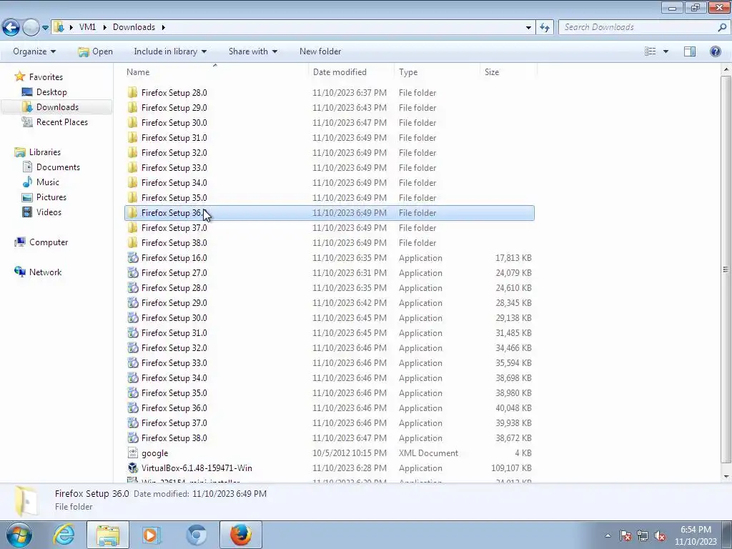The image size is (732, 549).
Task: Open the Videos library
Action: point(49,212)
